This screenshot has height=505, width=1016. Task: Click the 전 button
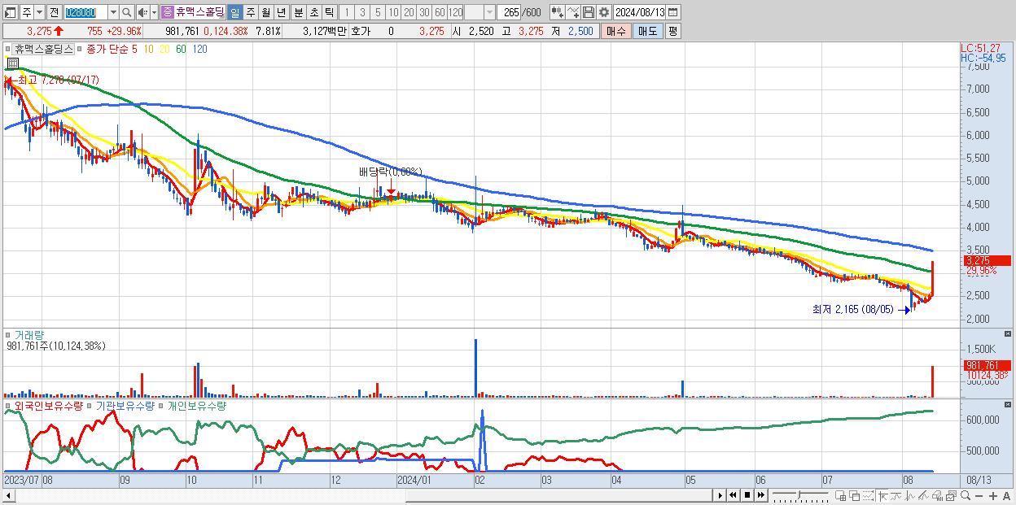tap(54, 12)
